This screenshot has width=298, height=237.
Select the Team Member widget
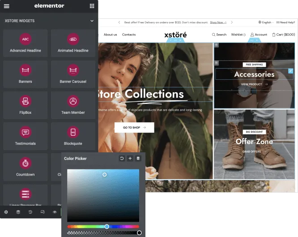click(73, 104)
